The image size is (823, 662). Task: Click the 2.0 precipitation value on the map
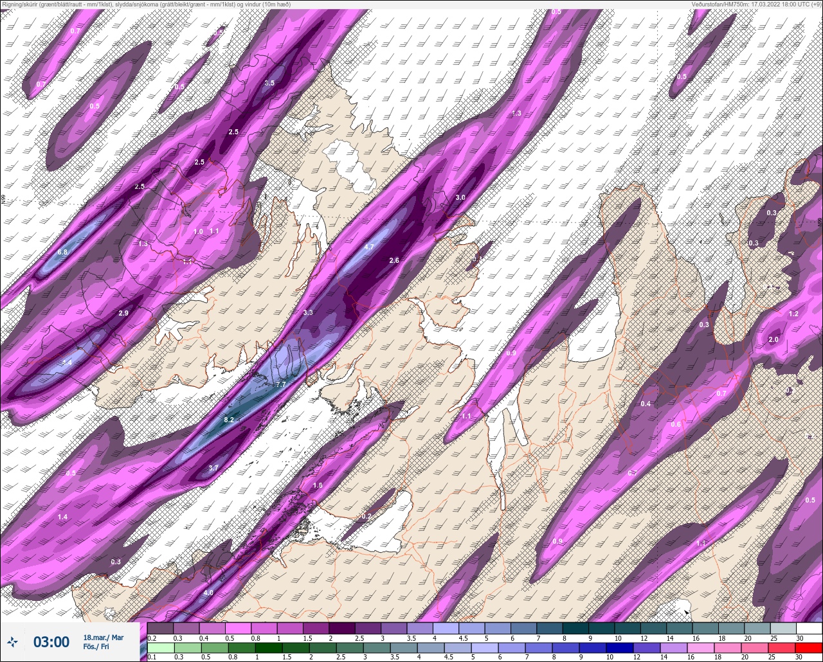click(x=773, y=339)
